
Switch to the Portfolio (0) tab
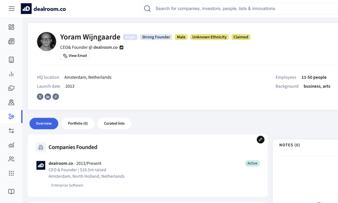coord(78,123)
